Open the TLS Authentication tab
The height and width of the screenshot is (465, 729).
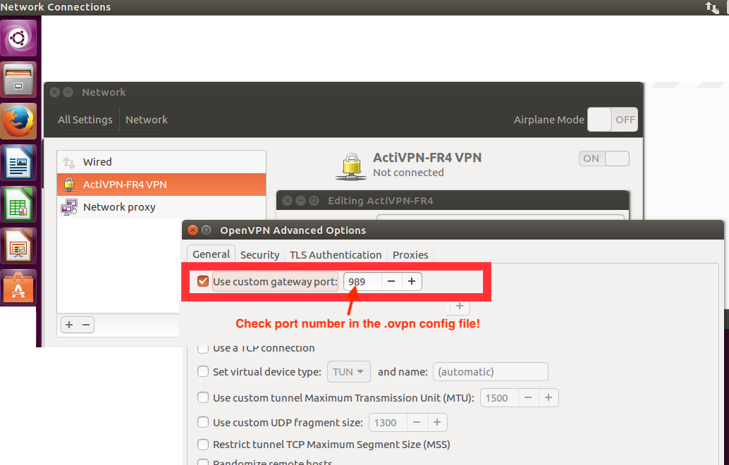tap(335, 254)
